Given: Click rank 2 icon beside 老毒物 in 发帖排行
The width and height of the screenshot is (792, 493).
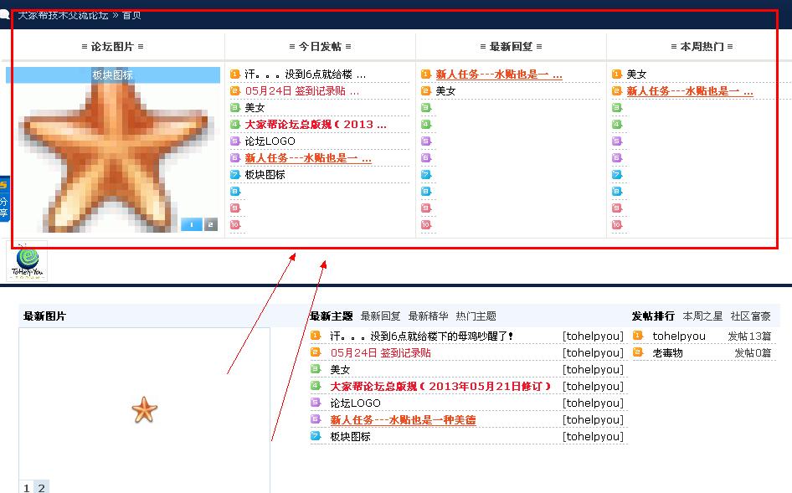Looking at the screenshot, I should [x=637, y=352].
